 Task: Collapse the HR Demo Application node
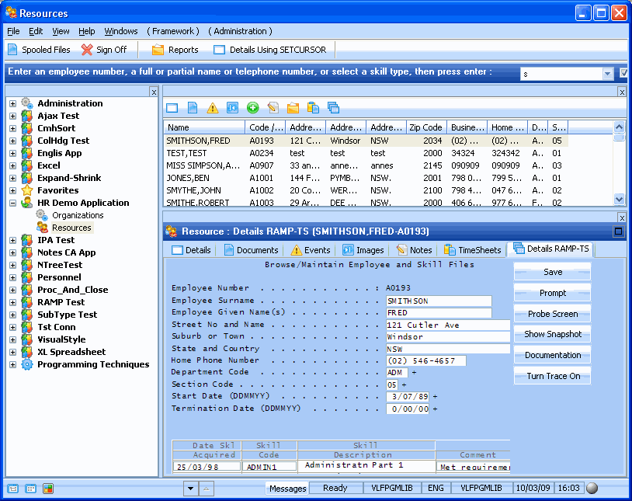coord(12,203)
